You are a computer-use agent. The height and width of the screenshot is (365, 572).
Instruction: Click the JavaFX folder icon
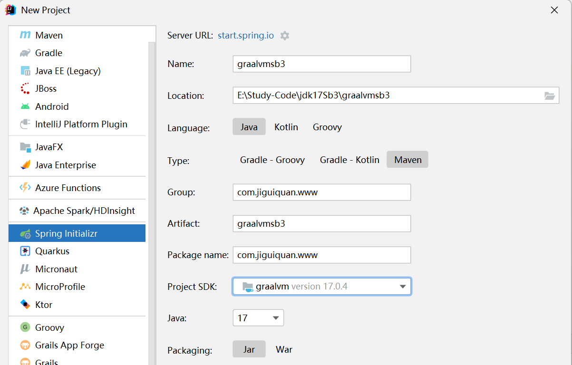(25, 147)
